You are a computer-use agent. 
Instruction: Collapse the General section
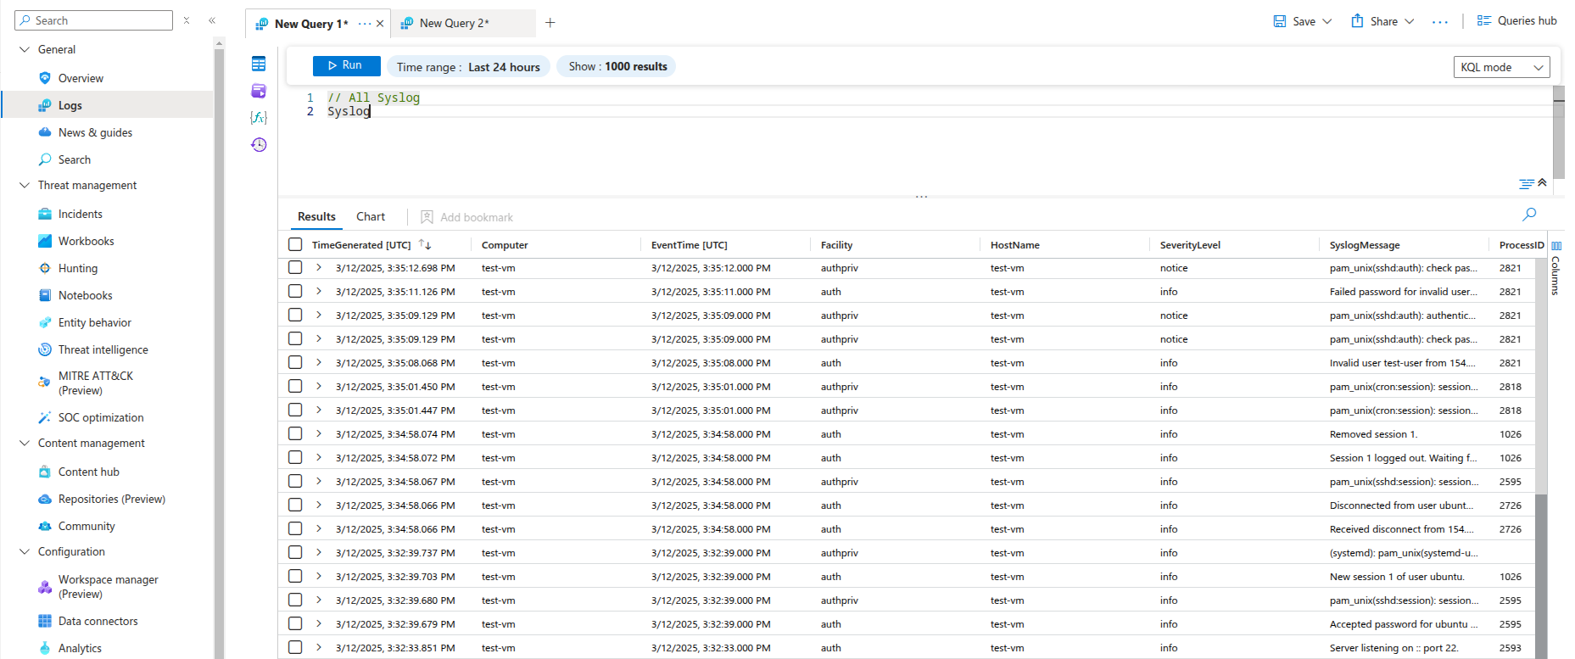(25, 49)
